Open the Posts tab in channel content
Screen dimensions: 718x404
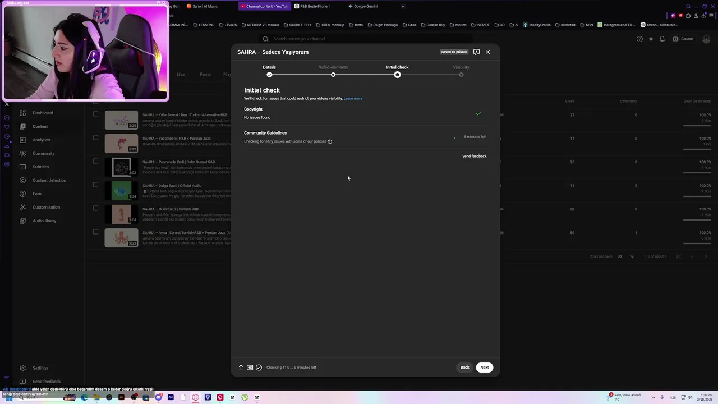205,74
